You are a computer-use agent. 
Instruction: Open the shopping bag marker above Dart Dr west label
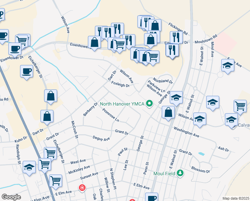(47, 117)
